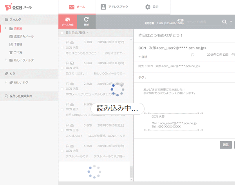Click the envelope icon on OCN 花子 mail
235x185 pixels.
tap(72, 104)
